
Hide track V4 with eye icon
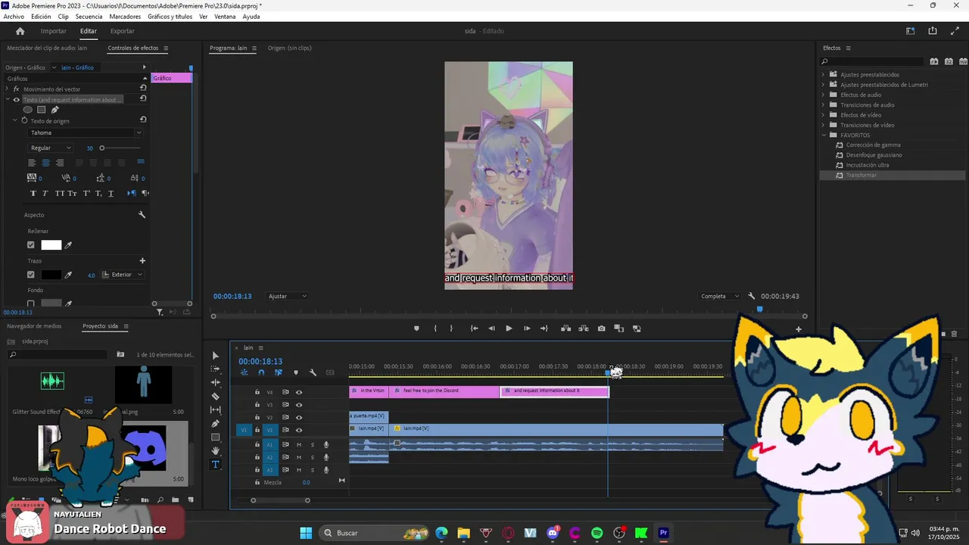pyautogui.click(x=299, y=392)
